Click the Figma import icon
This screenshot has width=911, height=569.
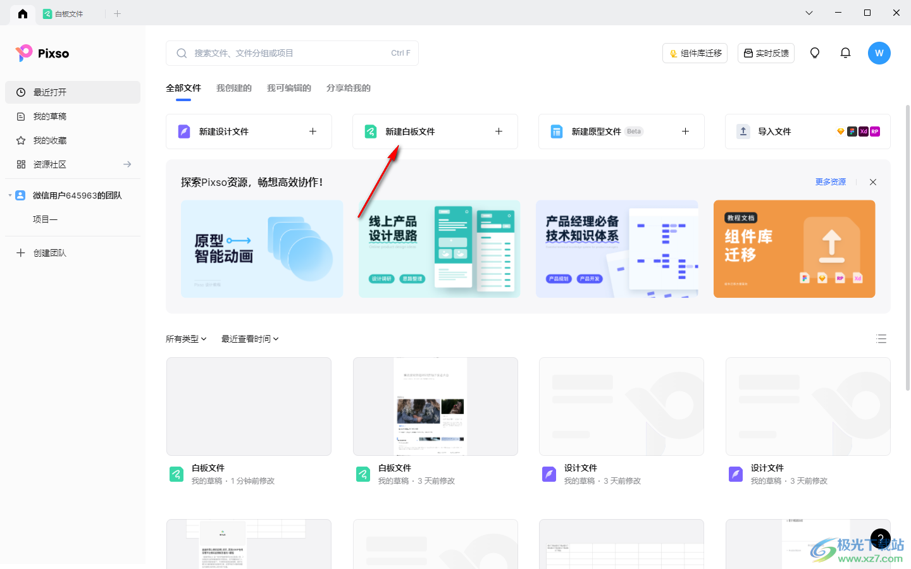(852, 132)
